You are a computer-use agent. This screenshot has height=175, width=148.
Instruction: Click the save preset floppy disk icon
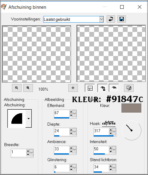click(x=122, y=19)
